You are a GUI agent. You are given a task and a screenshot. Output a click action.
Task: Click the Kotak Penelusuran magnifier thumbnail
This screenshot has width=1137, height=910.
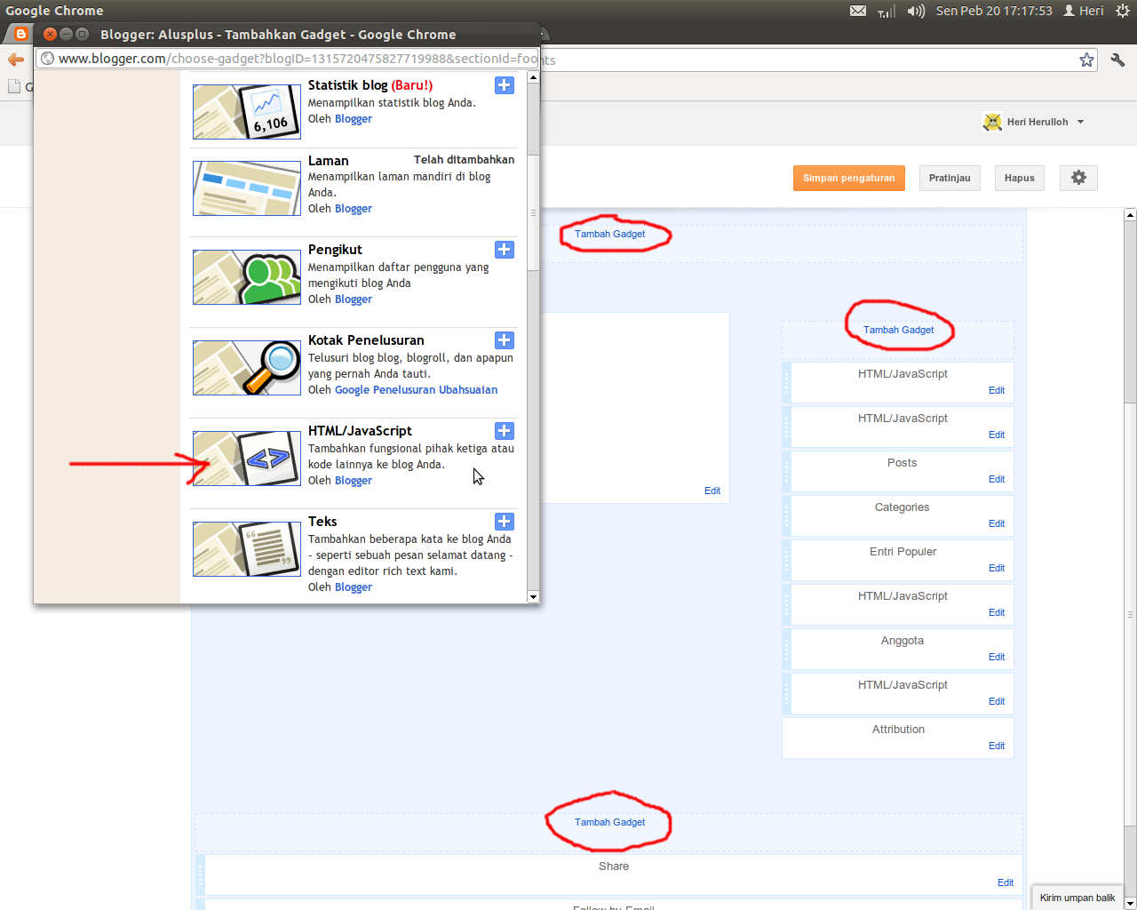[247, 368]
